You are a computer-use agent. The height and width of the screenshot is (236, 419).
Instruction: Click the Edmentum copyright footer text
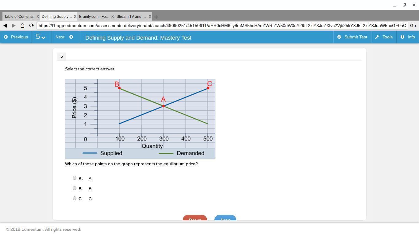44,229
